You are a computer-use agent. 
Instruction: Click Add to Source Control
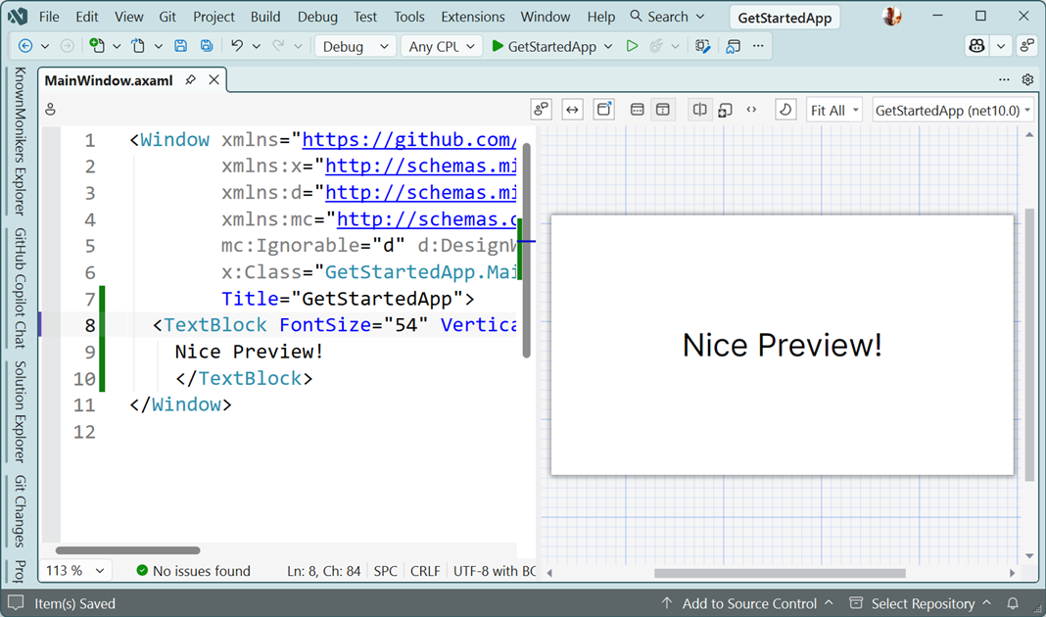pos(747,603)
